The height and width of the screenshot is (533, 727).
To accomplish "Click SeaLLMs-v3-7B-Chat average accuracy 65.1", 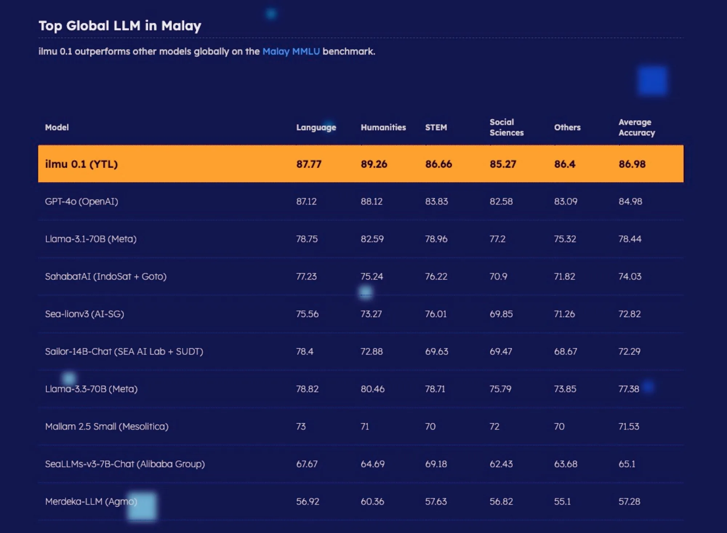I will click(627, 464).
